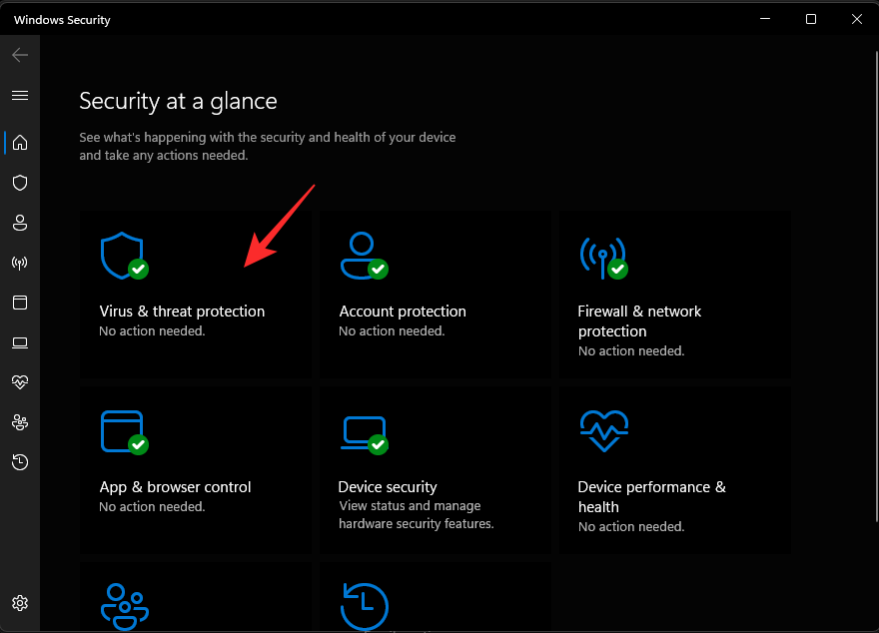Select Account protection sidebar person icon

(20, 223)
